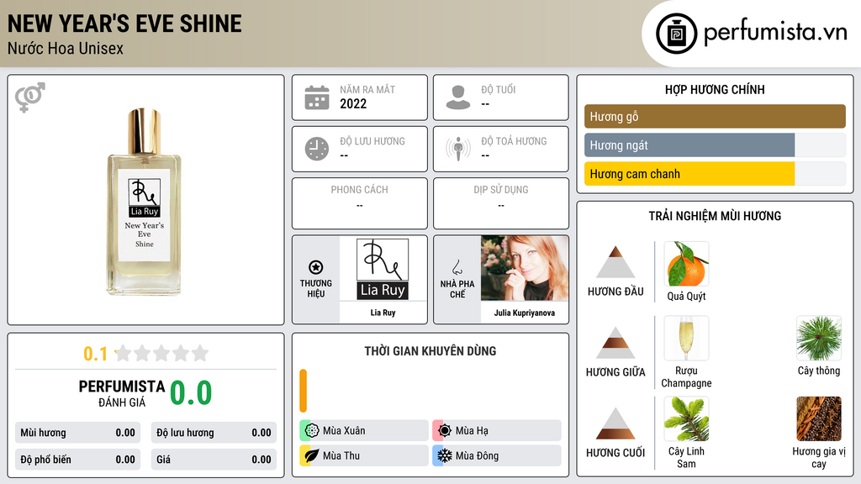Click the Hợp hương chính heading
This screenshot has width=861, height=484.
click(715, 89)
